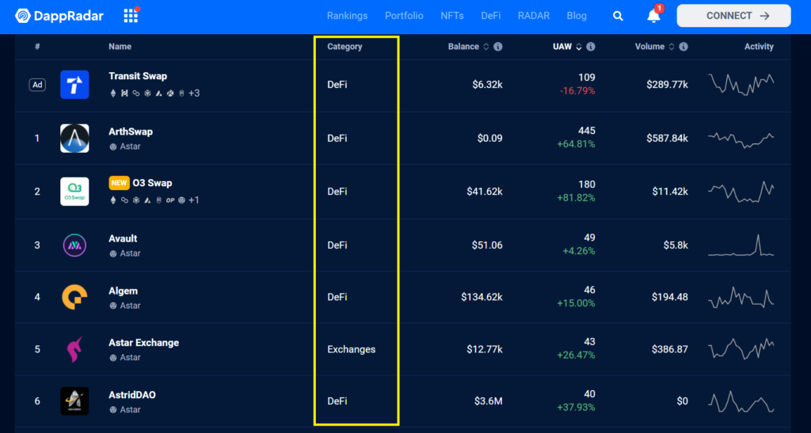Click the Astar chain icon under AstridDAO

[x=112, y=410]
